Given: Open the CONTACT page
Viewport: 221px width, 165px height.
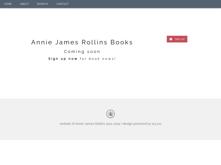Looking at the screenshot, I should (63, 4).
